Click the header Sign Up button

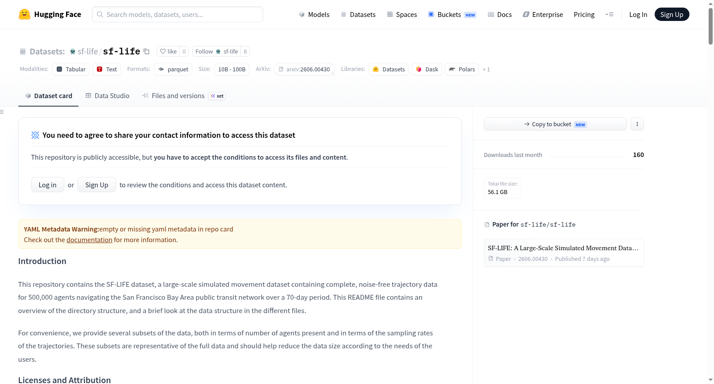[672, 14]
